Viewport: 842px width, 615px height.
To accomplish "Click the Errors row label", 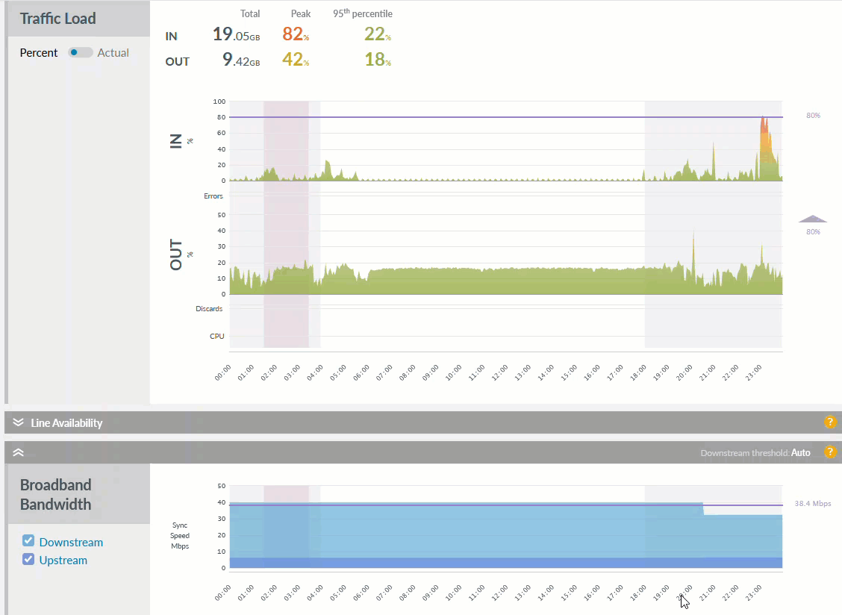I will pyautogui.click(x=213, y=196).
